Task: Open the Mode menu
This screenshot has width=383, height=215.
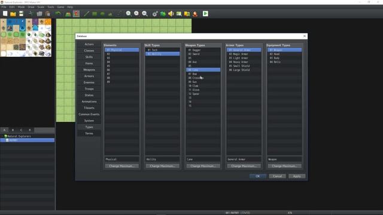Action: (22, 7)
